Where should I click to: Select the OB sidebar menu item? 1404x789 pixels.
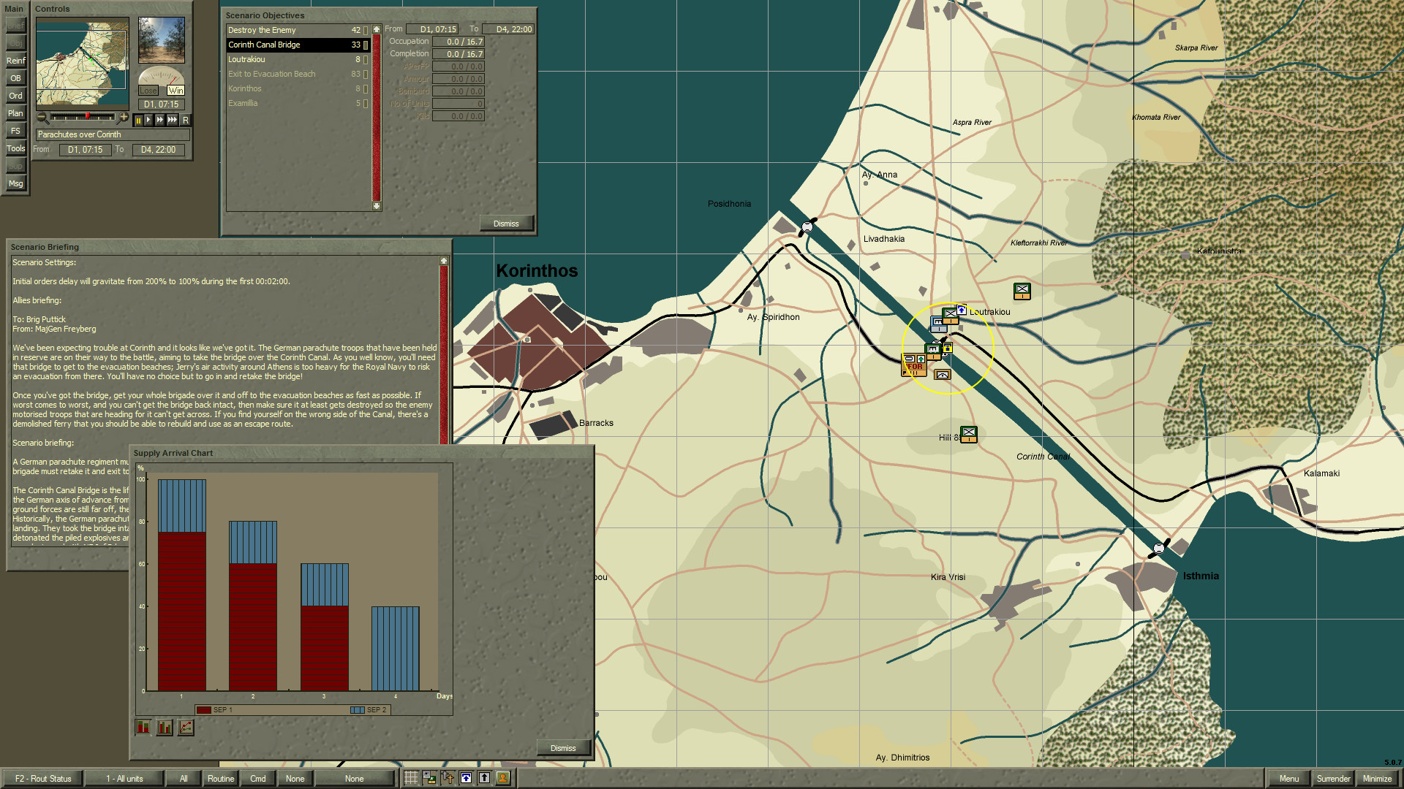tap(16, 79)
